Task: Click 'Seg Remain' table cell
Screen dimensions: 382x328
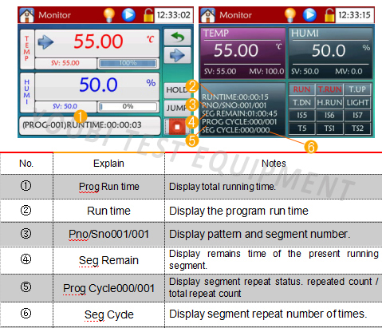Action: (x=109, y=260)
